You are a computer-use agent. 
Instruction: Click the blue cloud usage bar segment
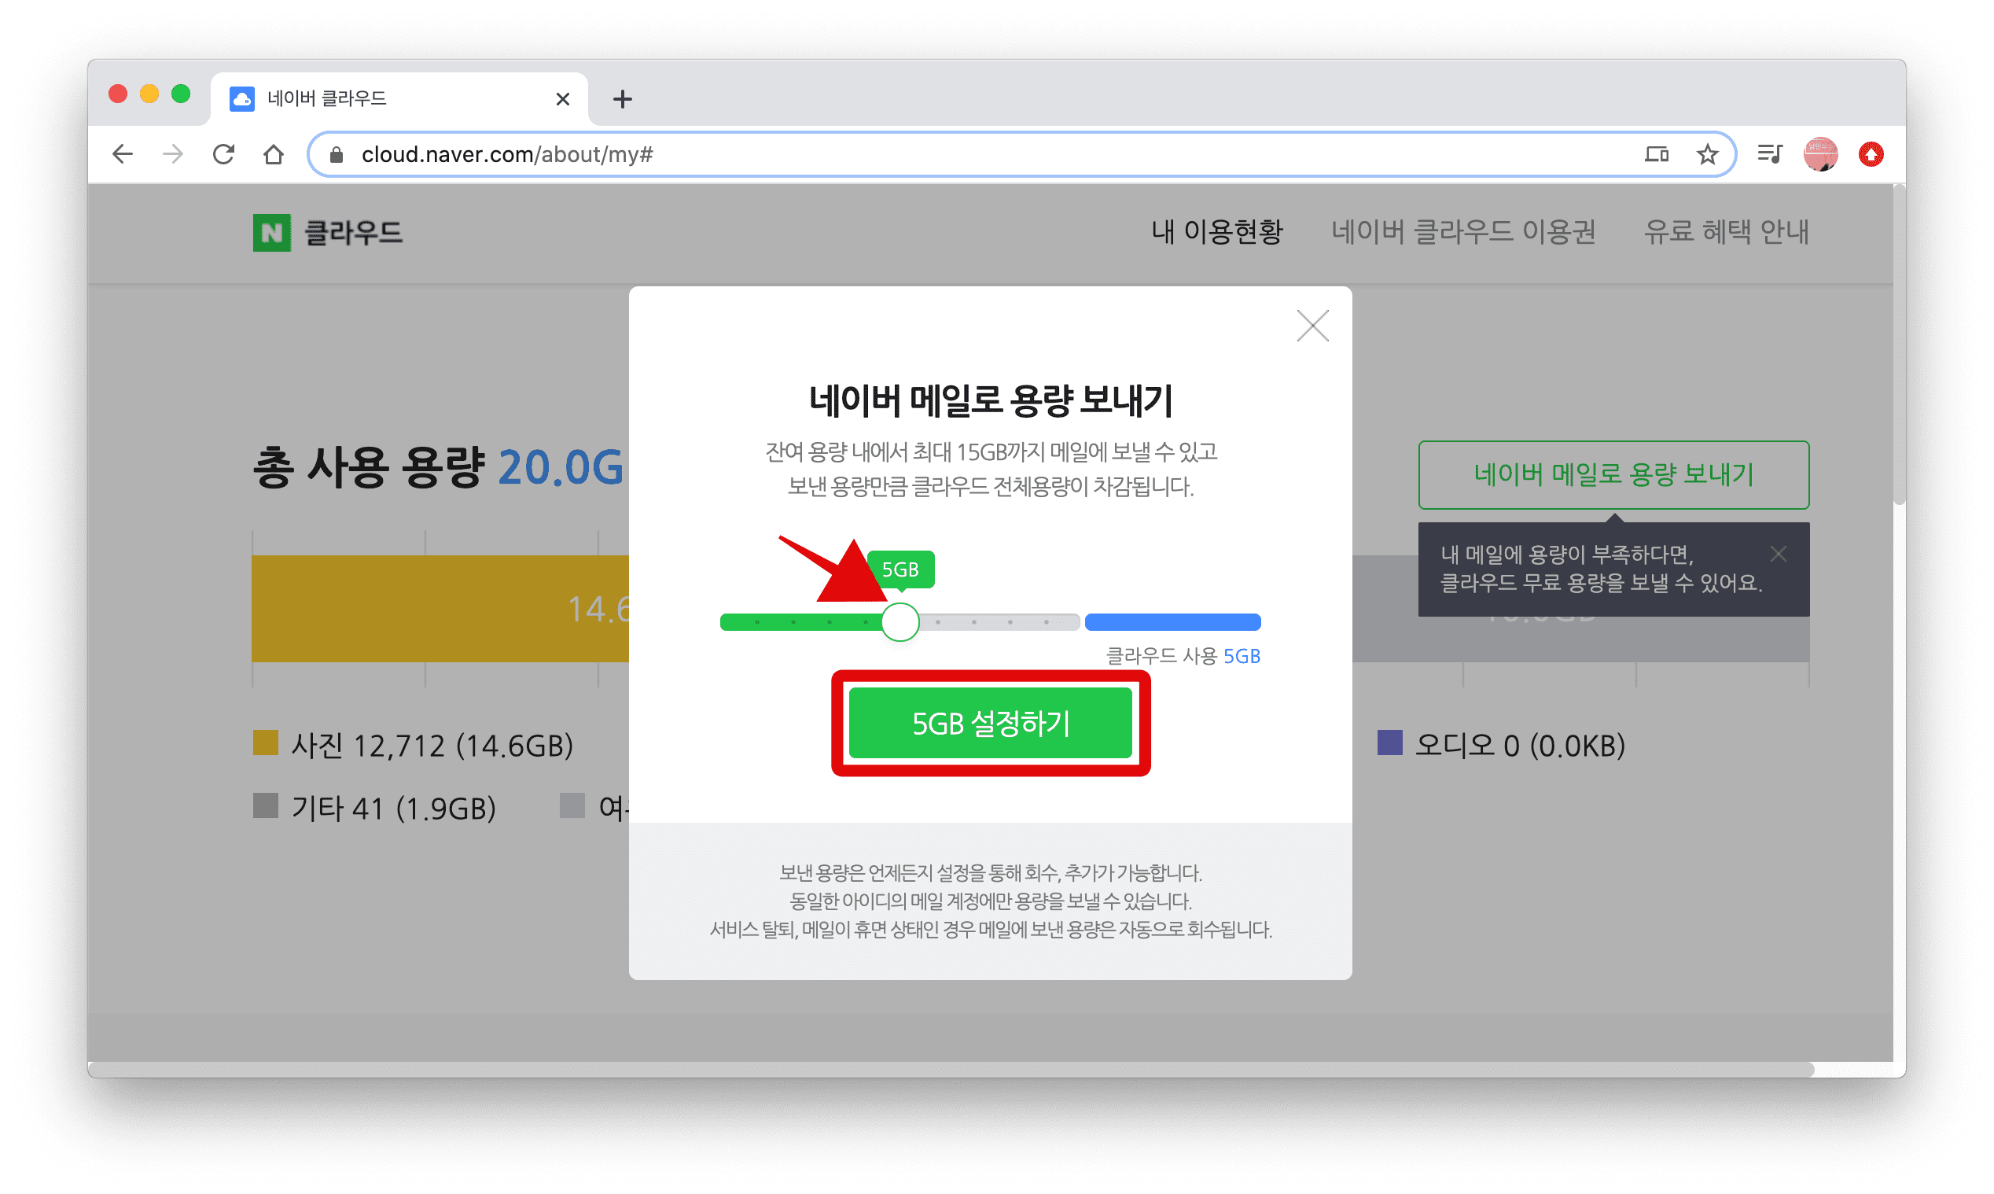(x=1172, y=622)
